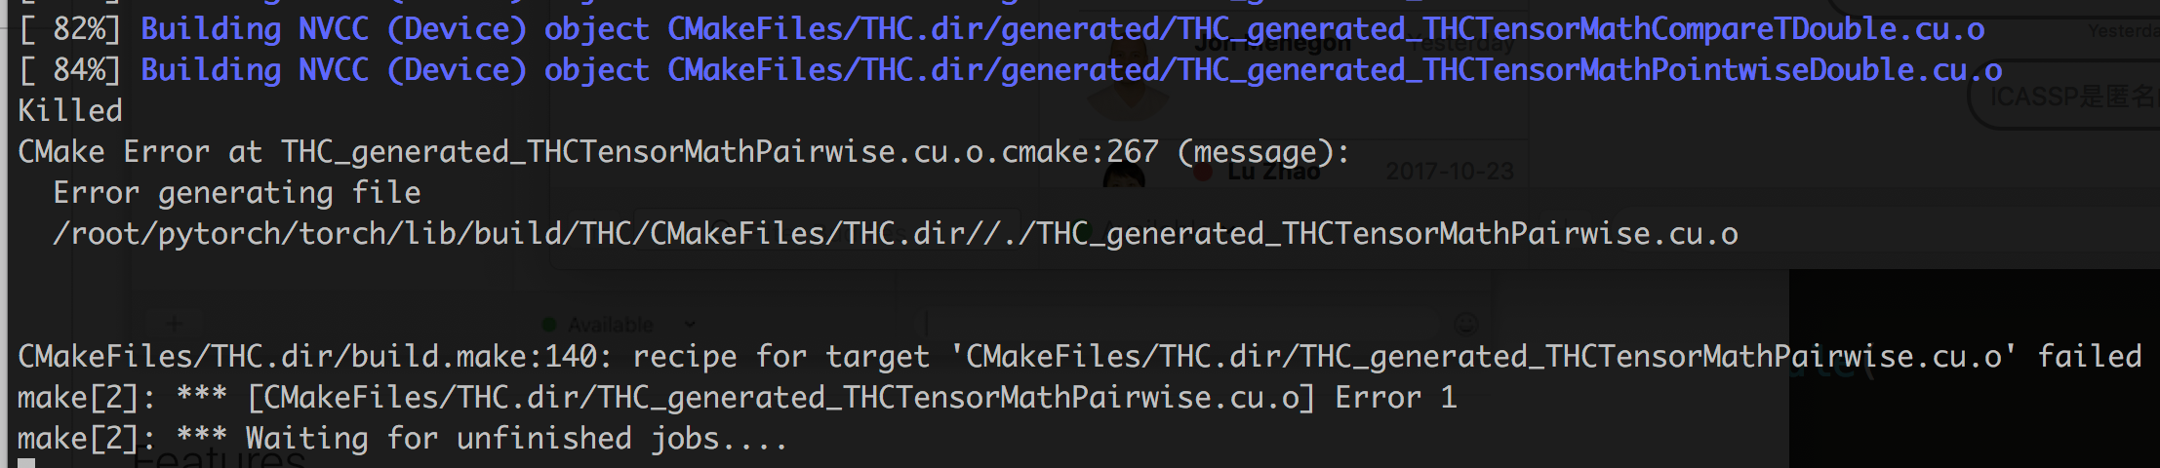Click the "Lu Zhao" contact name

1273,172
